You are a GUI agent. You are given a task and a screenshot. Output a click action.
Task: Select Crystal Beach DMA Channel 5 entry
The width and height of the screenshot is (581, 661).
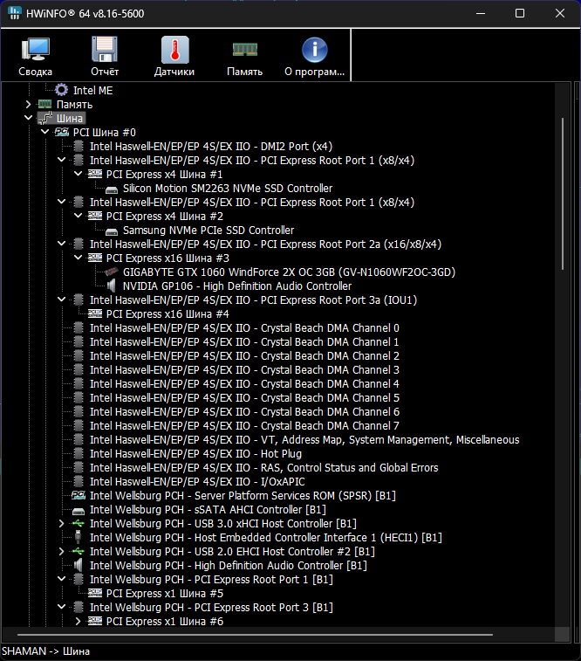[x=244, y=397]
